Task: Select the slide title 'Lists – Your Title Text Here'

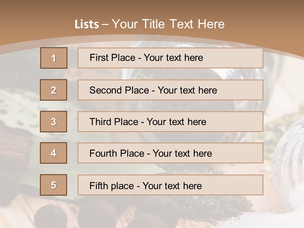Action: tap(149, 24)
